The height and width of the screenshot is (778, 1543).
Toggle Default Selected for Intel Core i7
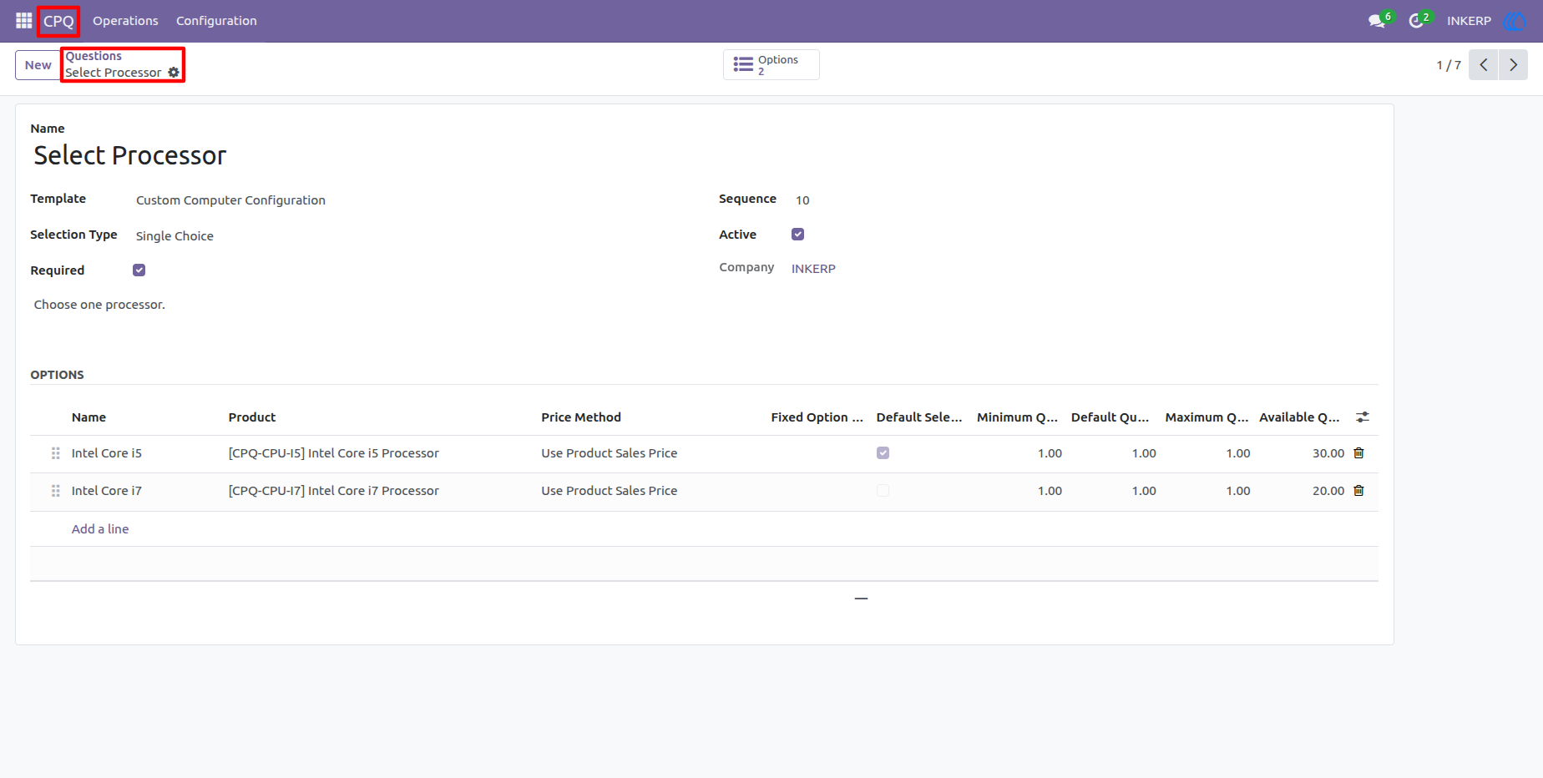tap(883, 491)
